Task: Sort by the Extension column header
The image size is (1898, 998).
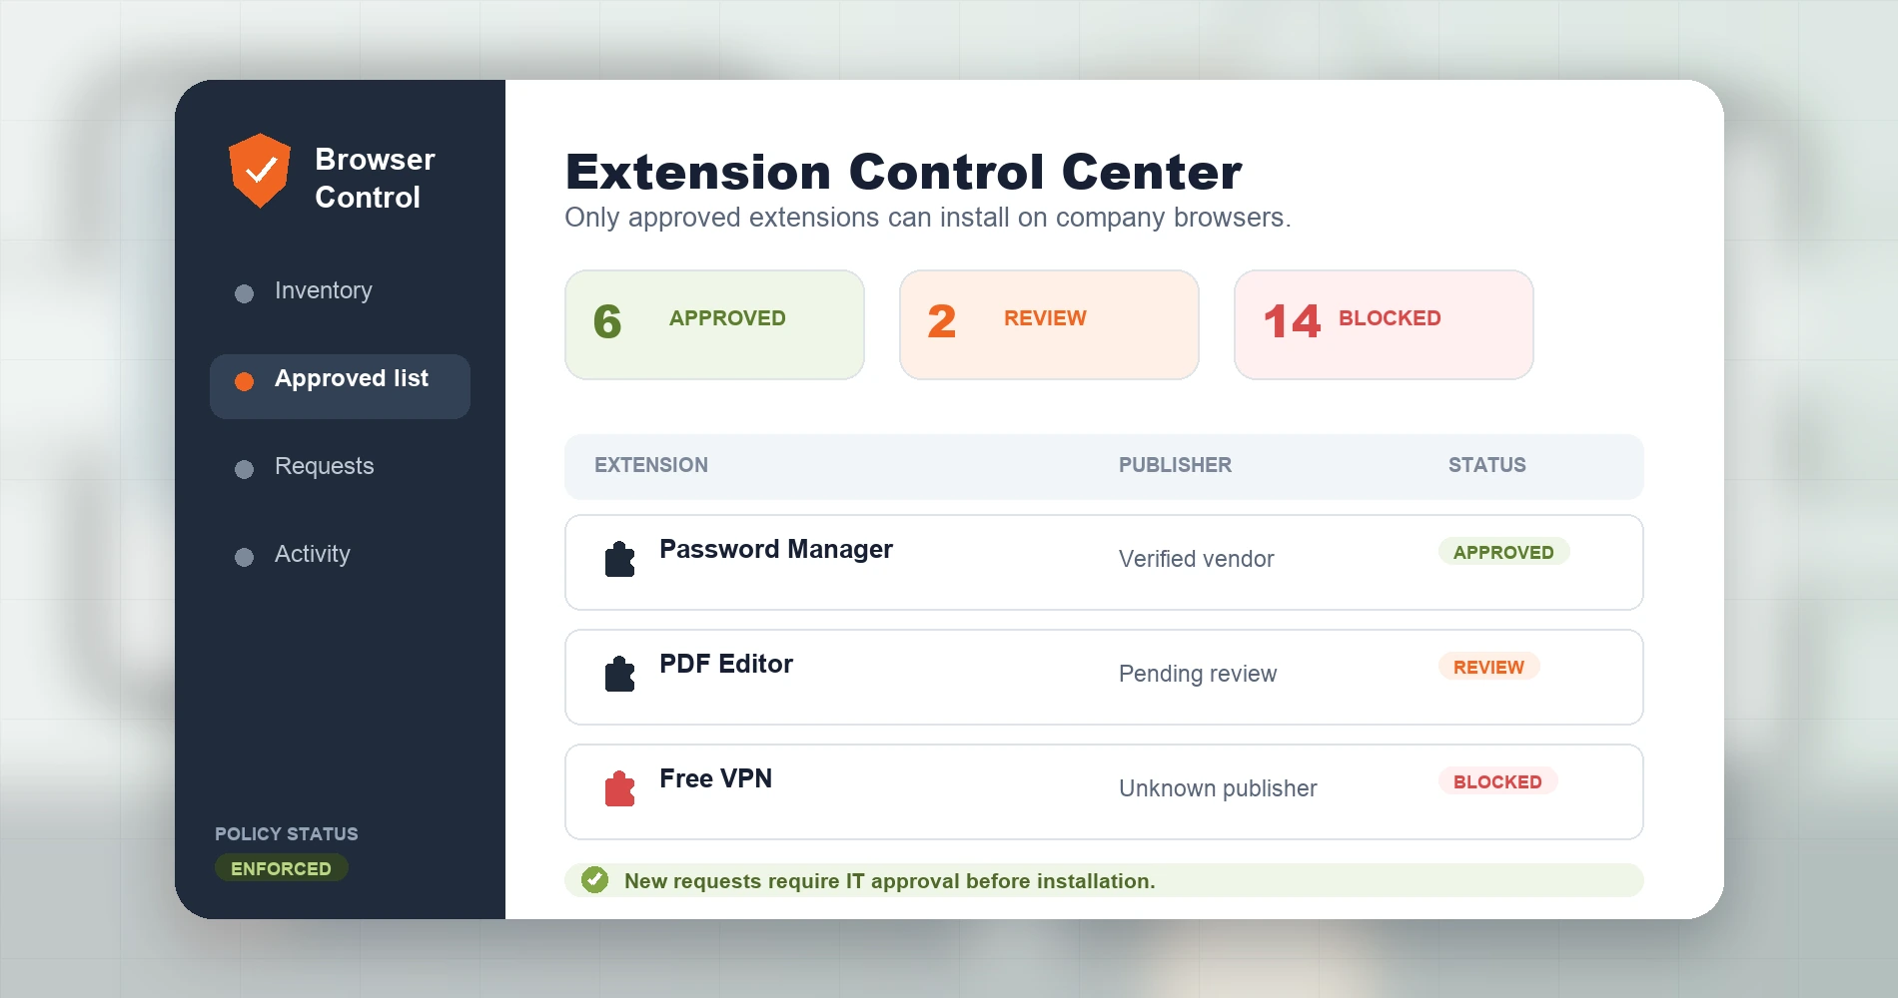Action: pyautogui.click(x=651, y=465)
